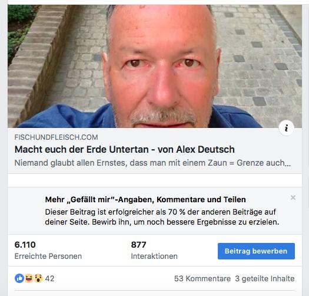
Task: Click the 'Niemand glaubt allen Ernstes' description
Action: pos(152,163)
